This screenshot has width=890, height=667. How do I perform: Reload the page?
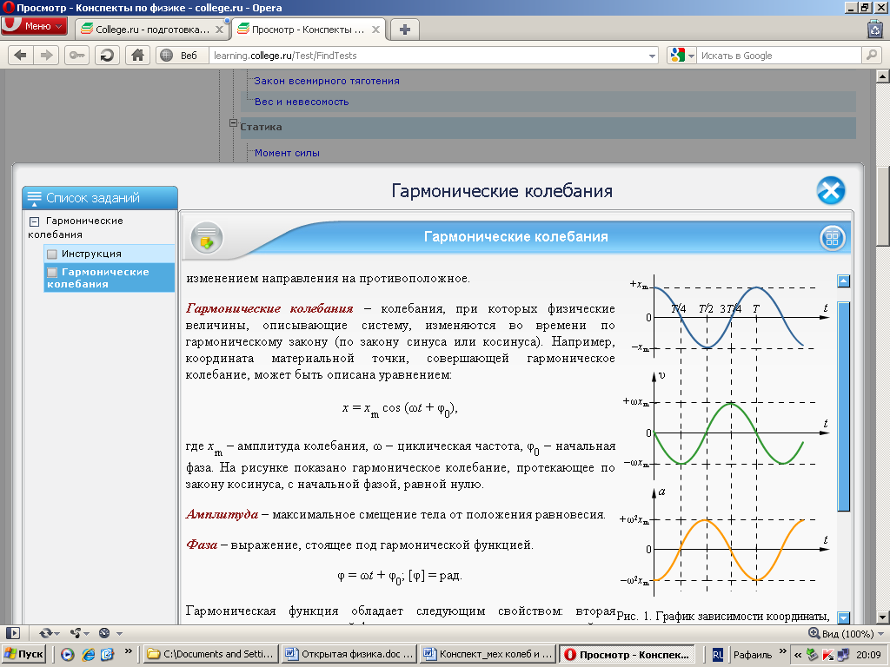pos(107,56)
